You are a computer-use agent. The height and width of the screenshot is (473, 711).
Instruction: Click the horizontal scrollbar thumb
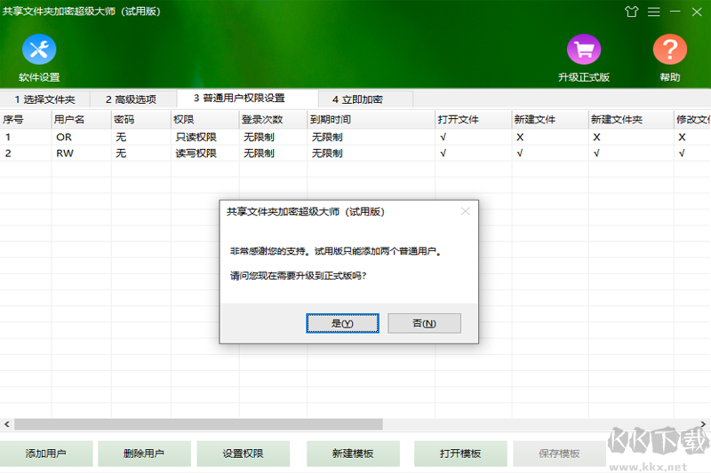pos(198,424)
